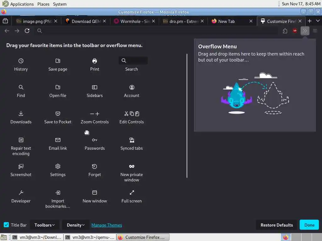Click the show desktop taskbar icon

(x=4, y=237)
